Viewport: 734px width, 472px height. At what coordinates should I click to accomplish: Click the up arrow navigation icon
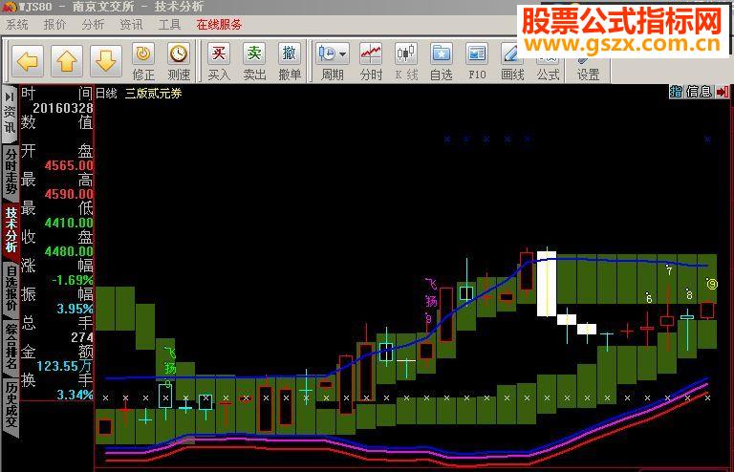[67, 61]
